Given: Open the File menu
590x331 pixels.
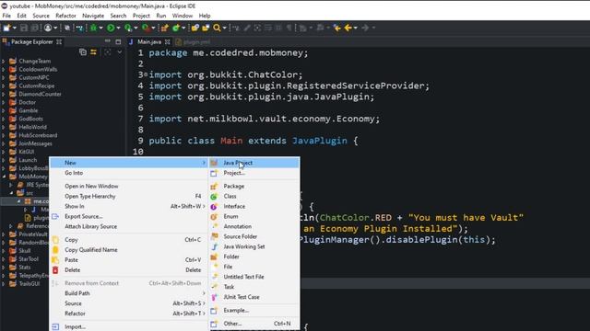Looking at the screenshot, I should tap(6, 16).
